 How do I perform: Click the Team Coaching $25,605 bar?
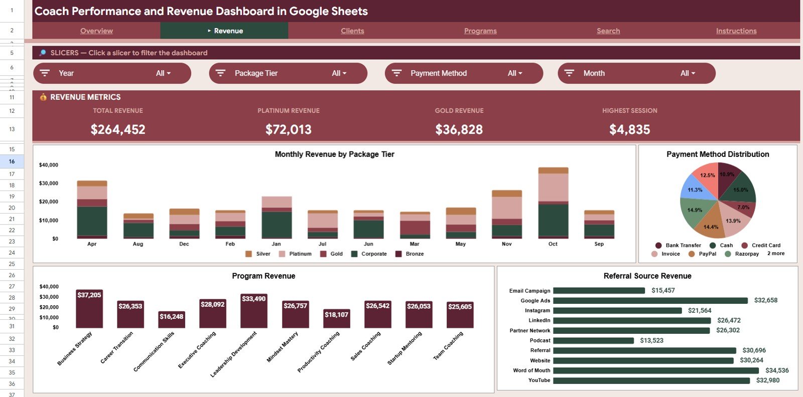(x=460, y=315)
